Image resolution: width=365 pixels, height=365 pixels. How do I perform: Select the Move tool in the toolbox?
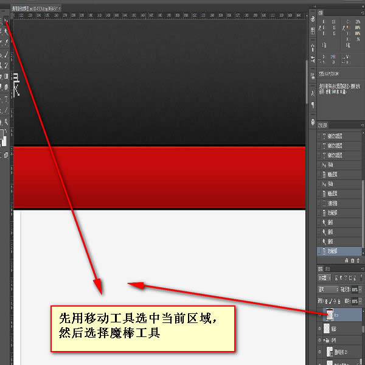tap(6, 21)
